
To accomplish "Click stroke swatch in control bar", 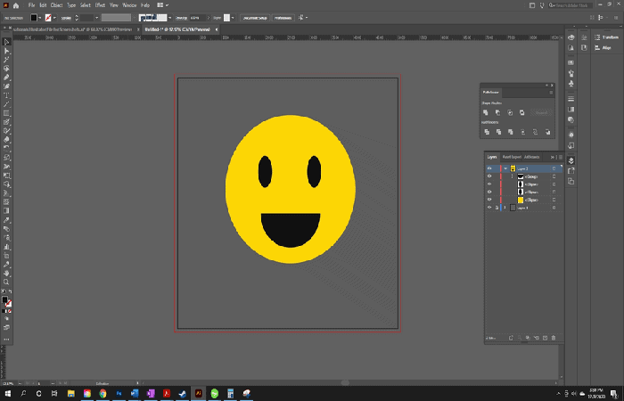I will click(48, 18).
